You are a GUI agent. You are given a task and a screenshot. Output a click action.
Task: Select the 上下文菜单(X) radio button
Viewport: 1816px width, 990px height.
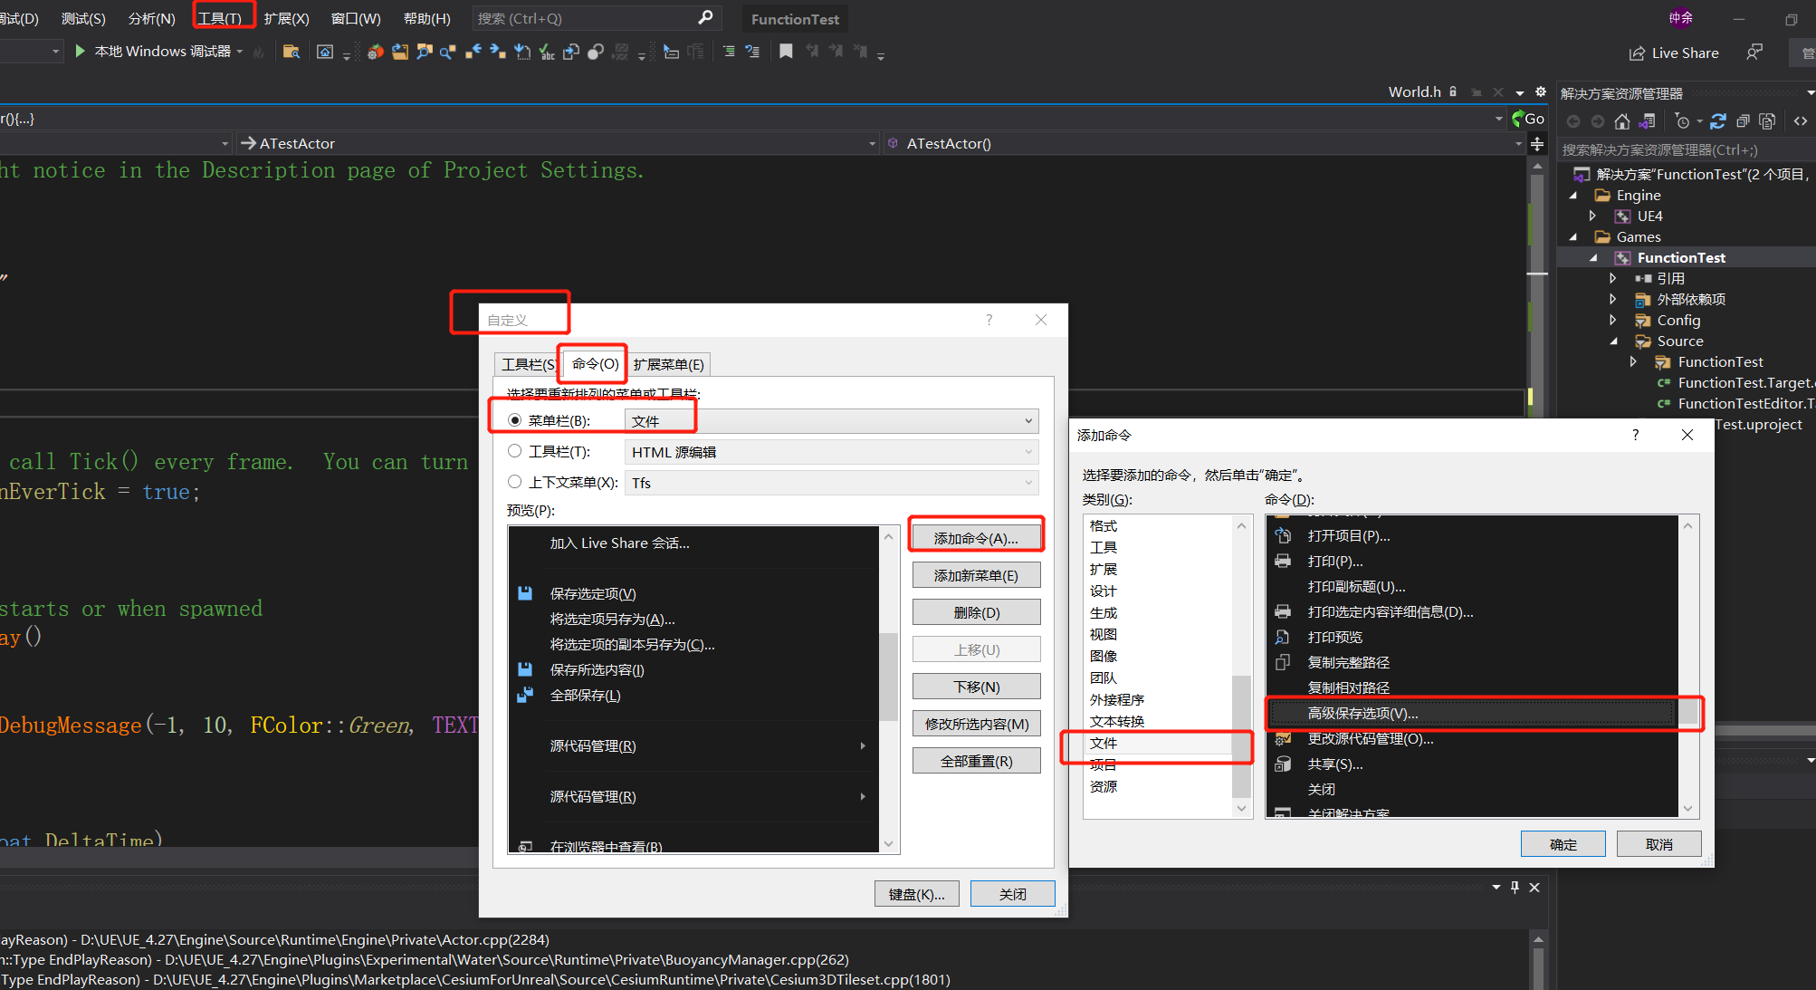pos(515,482)
